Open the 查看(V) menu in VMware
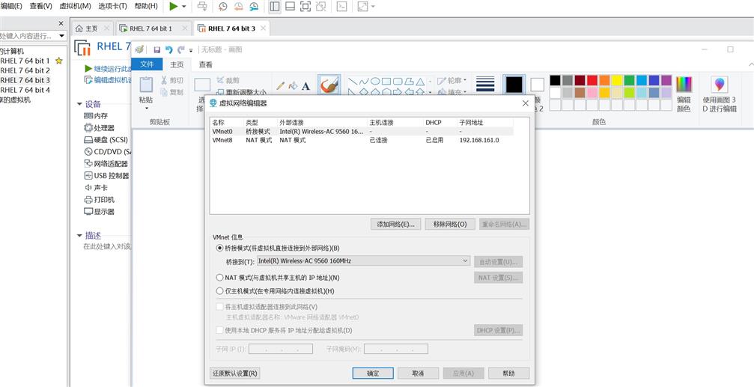Screen dimensions: 754x387 40,6
